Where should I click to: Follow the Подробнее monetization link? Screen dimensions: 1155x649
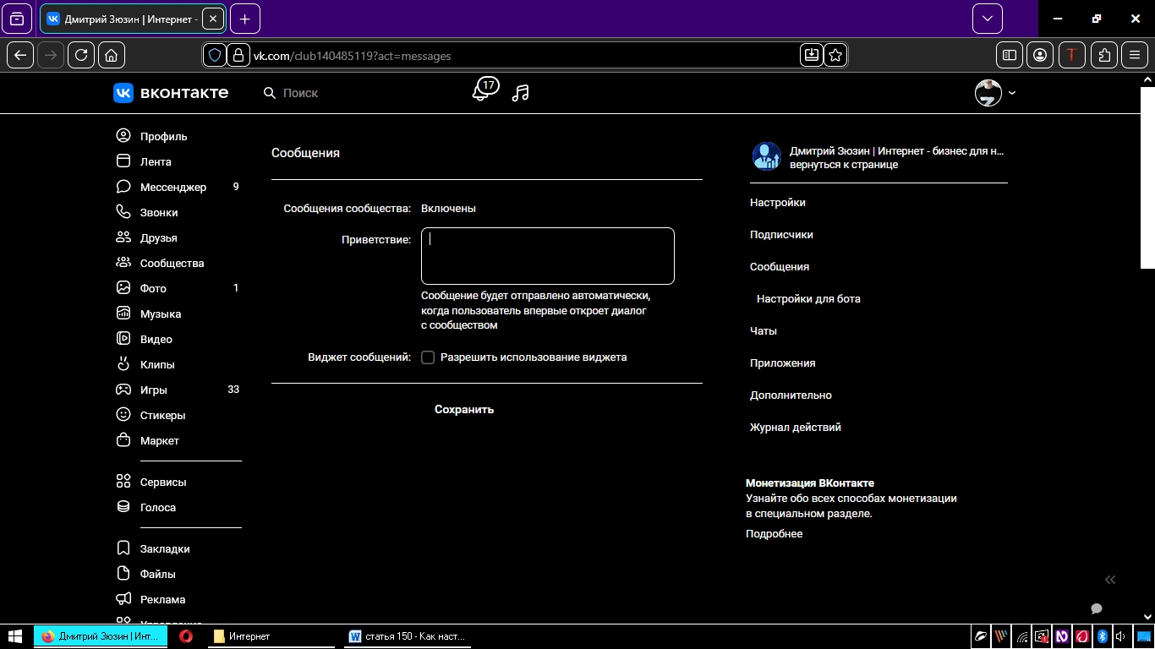[x=774, y=534]
